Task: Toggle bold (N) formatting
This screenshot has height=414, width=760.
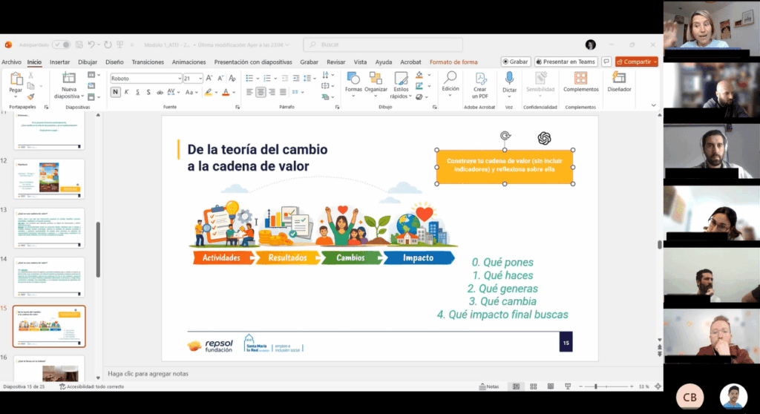Action: pos(116,92)
